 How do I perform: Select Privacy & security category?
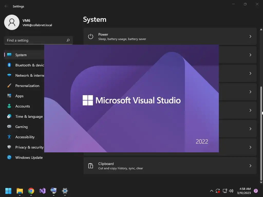point(24,147)
